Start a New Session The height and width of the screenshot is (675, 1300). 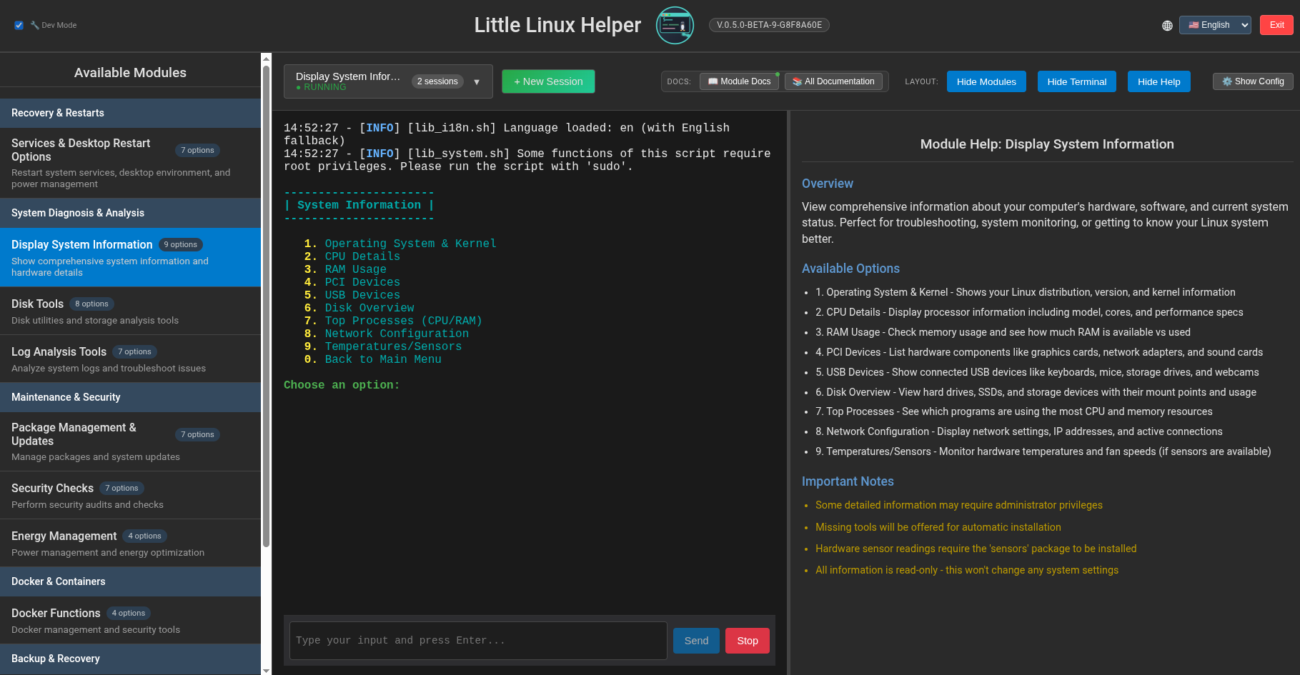pos(548,81)
